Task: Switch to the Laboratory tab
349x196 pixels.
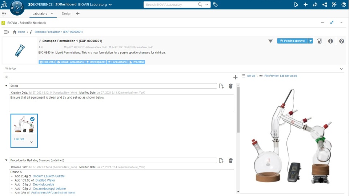Action: (x=40, y=13)
